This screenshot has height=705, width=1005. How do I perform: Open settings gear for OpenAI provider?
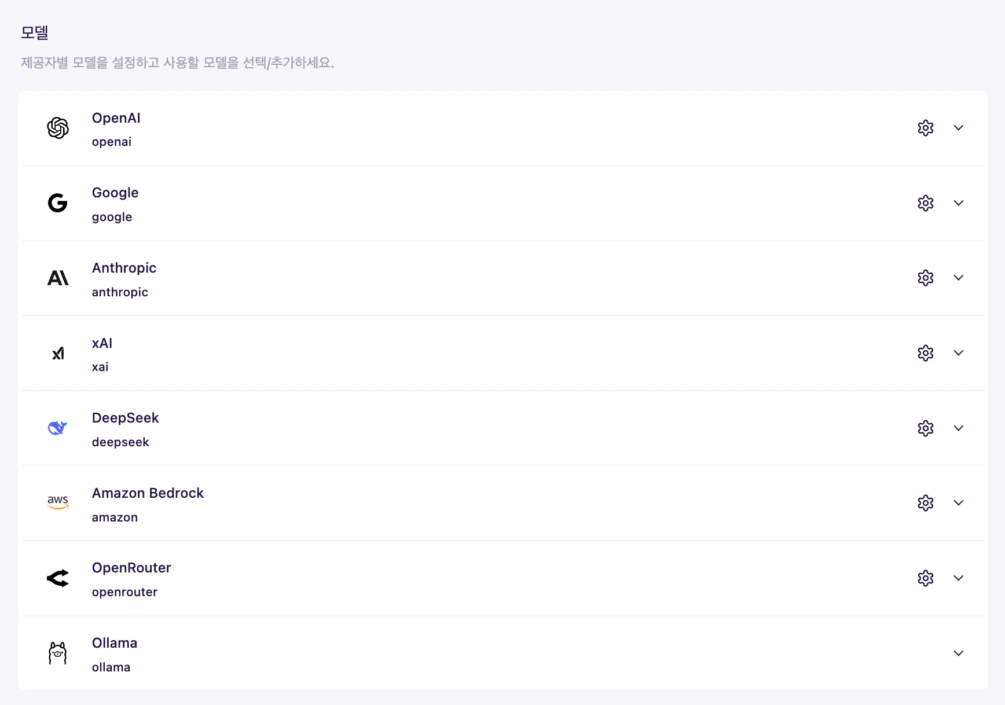[925, 128]
